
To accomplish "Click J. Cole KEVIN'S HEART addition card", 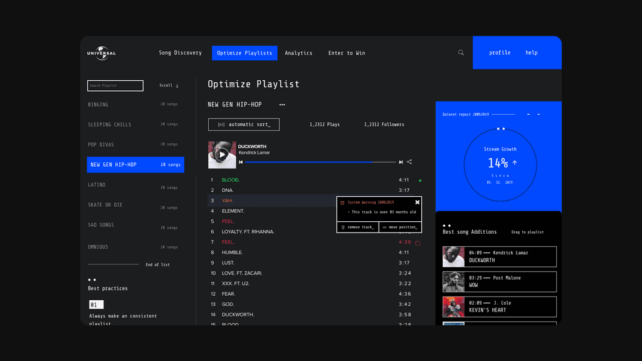I will 500,306.
